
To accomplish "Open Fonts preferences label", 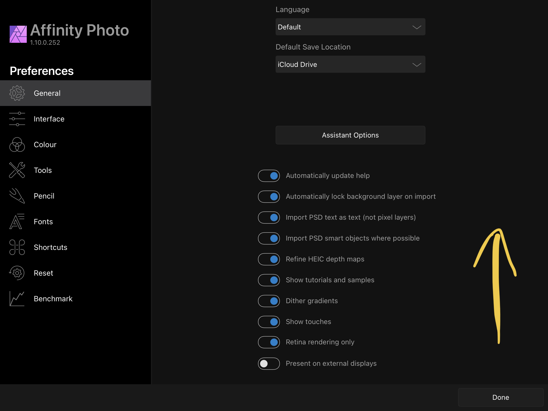I will pos(43,222).
